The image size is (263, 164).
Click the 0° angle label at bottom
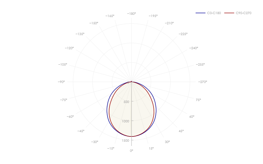click(x=131, y=151)
